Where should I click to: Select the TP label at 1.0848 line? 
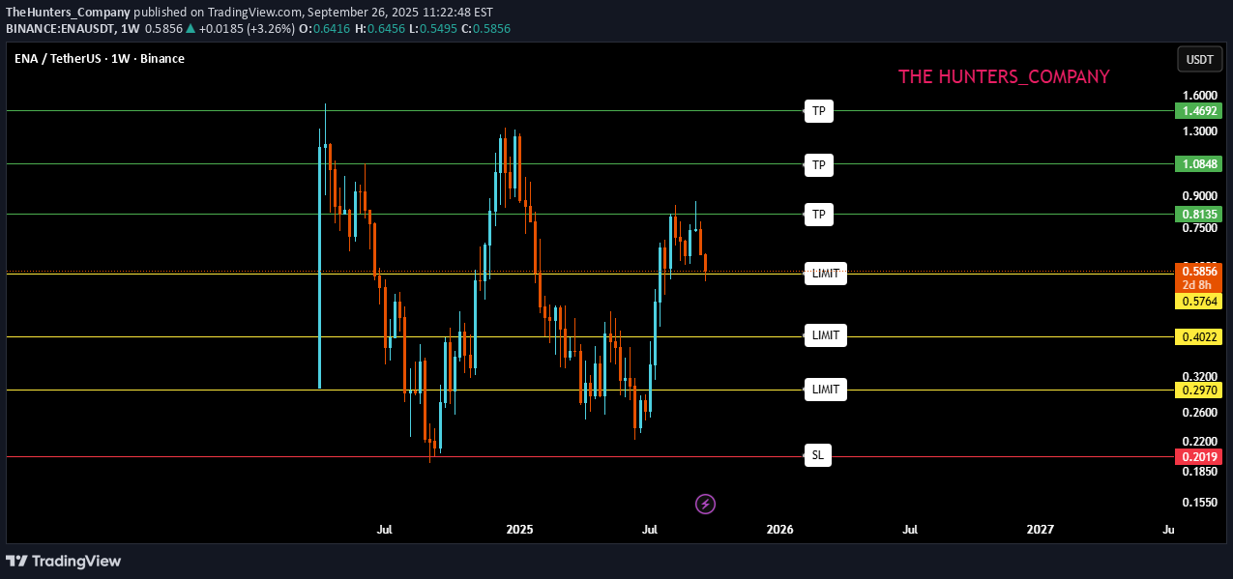click(818, 165)
